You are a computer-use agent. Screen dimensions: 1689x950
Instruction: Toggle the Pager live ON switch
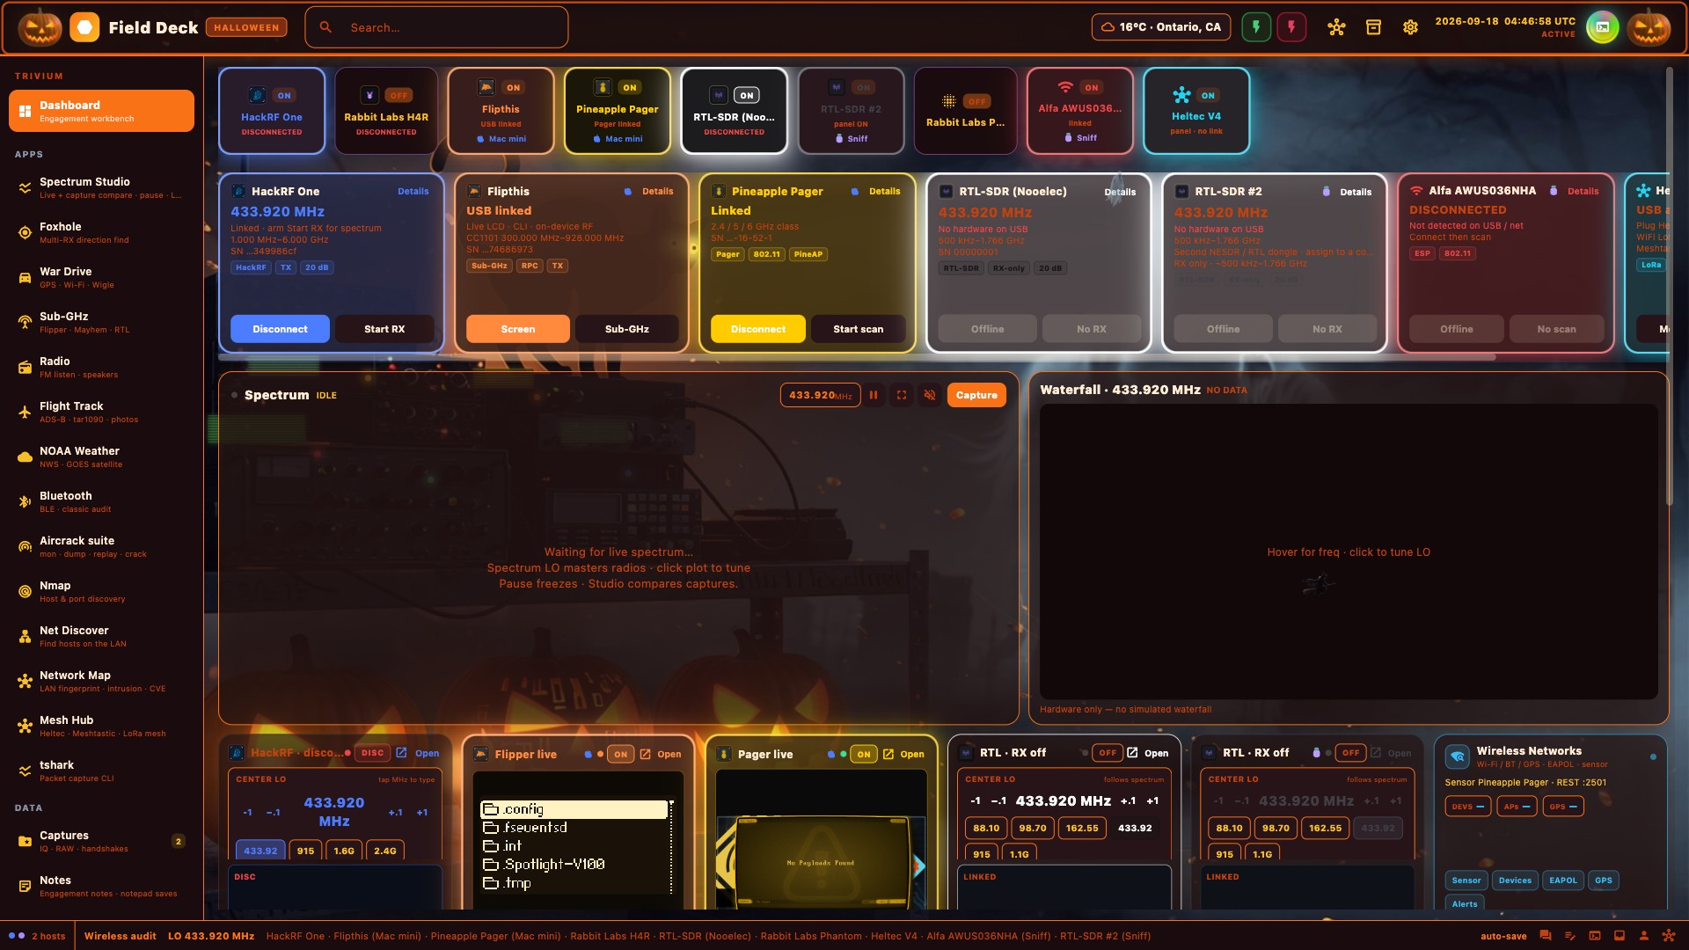pos(864,754)
